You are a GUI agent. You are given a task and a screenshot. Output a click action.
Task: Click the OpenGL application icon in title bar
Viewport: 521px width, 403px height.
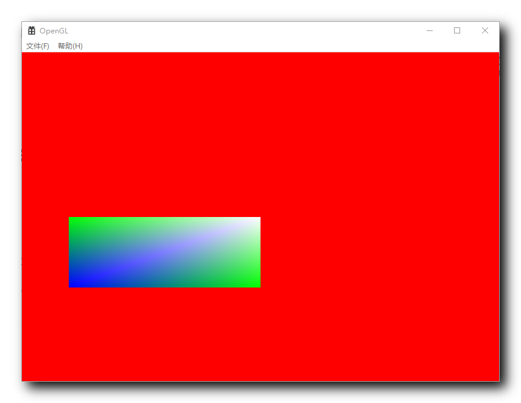click(x=32, y=30)
